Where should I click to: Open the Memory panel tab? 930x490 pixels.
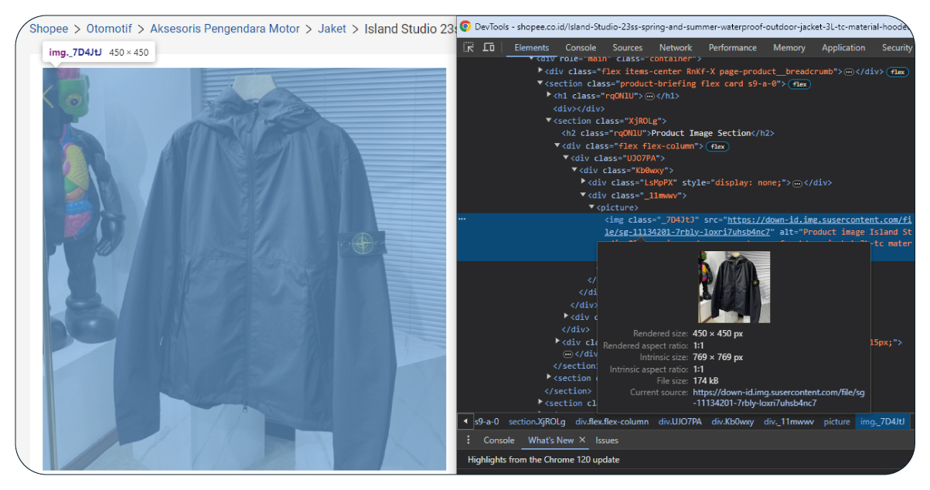[x=789, y=47]
